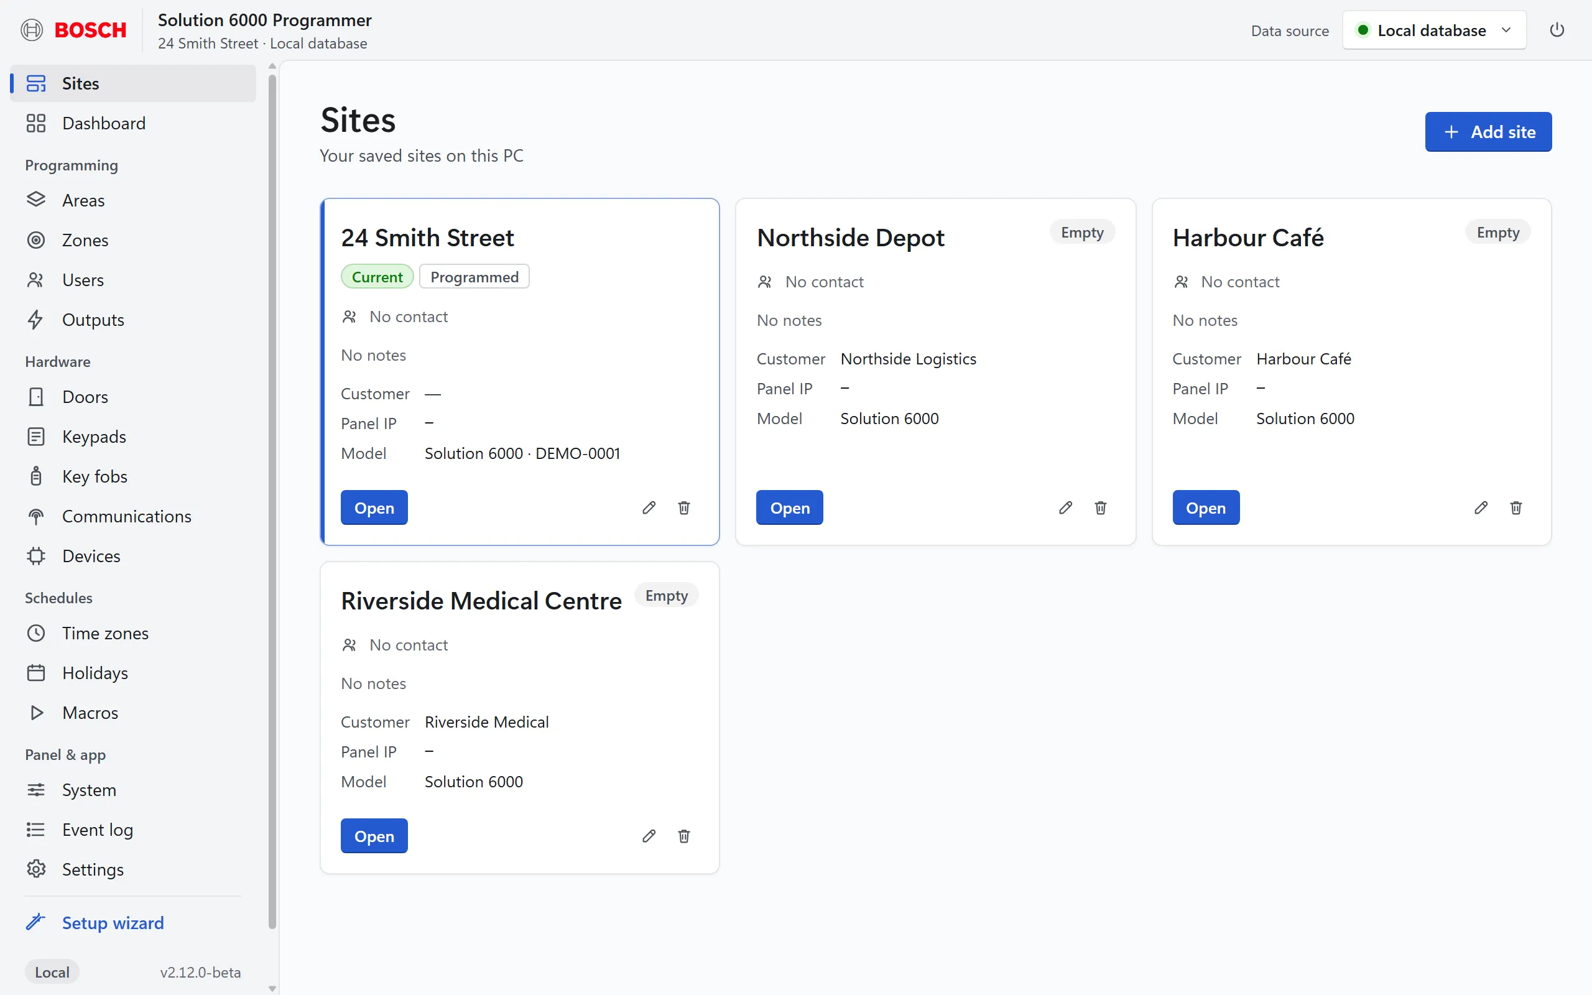Click the Bosch logo icon

(32, 30)
